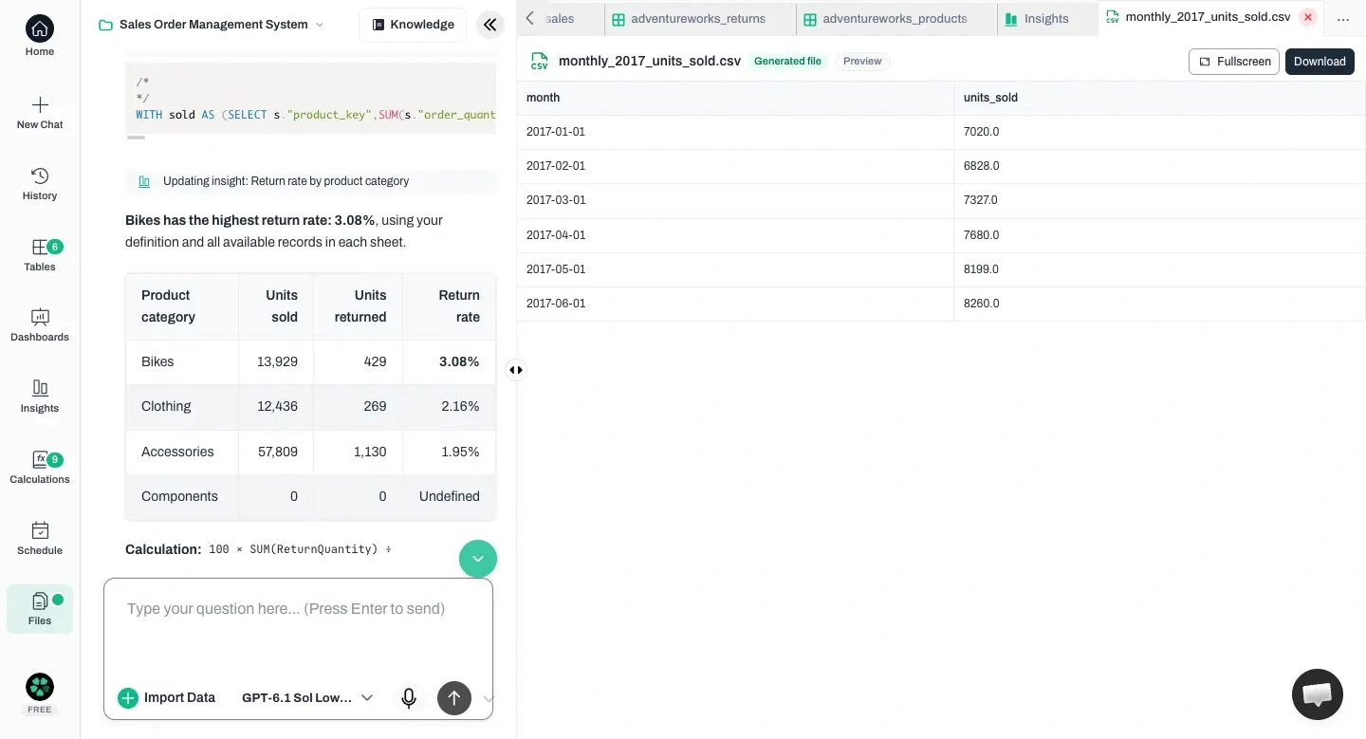Open Dashboards in the sidebar

tap(40, 325)
